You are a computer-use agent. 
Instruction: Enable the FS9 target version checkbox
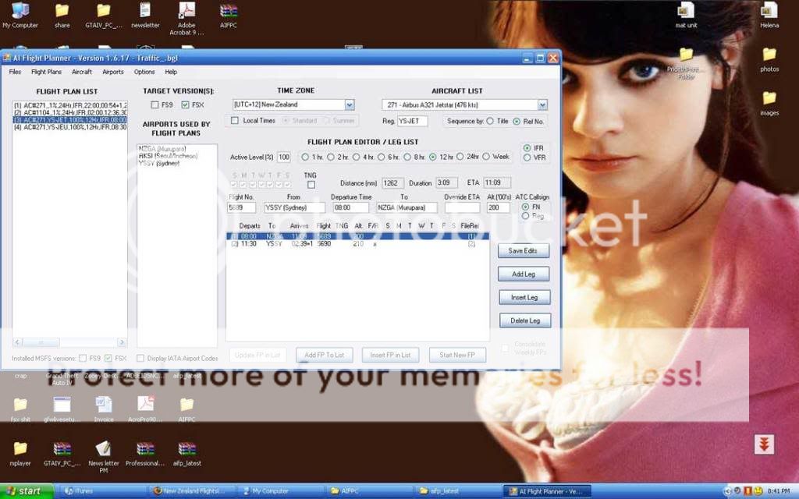point(156,104)
